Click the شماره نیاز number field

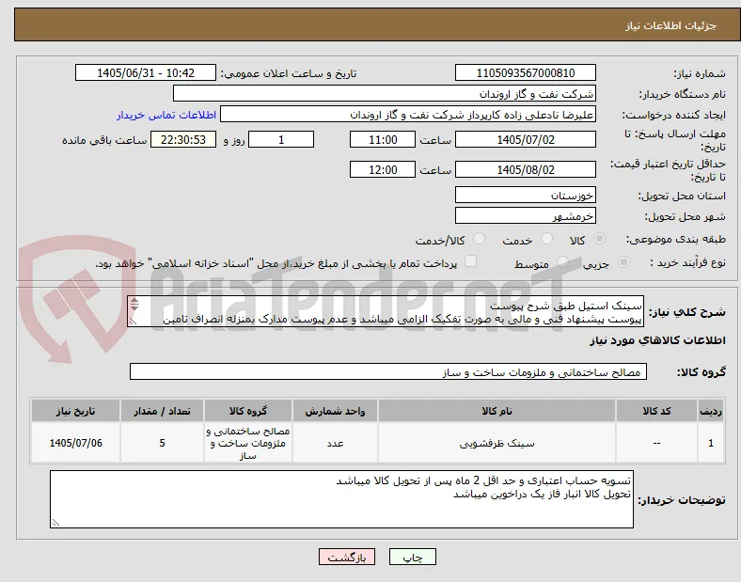pyautogui.click(x=525, y=72)
